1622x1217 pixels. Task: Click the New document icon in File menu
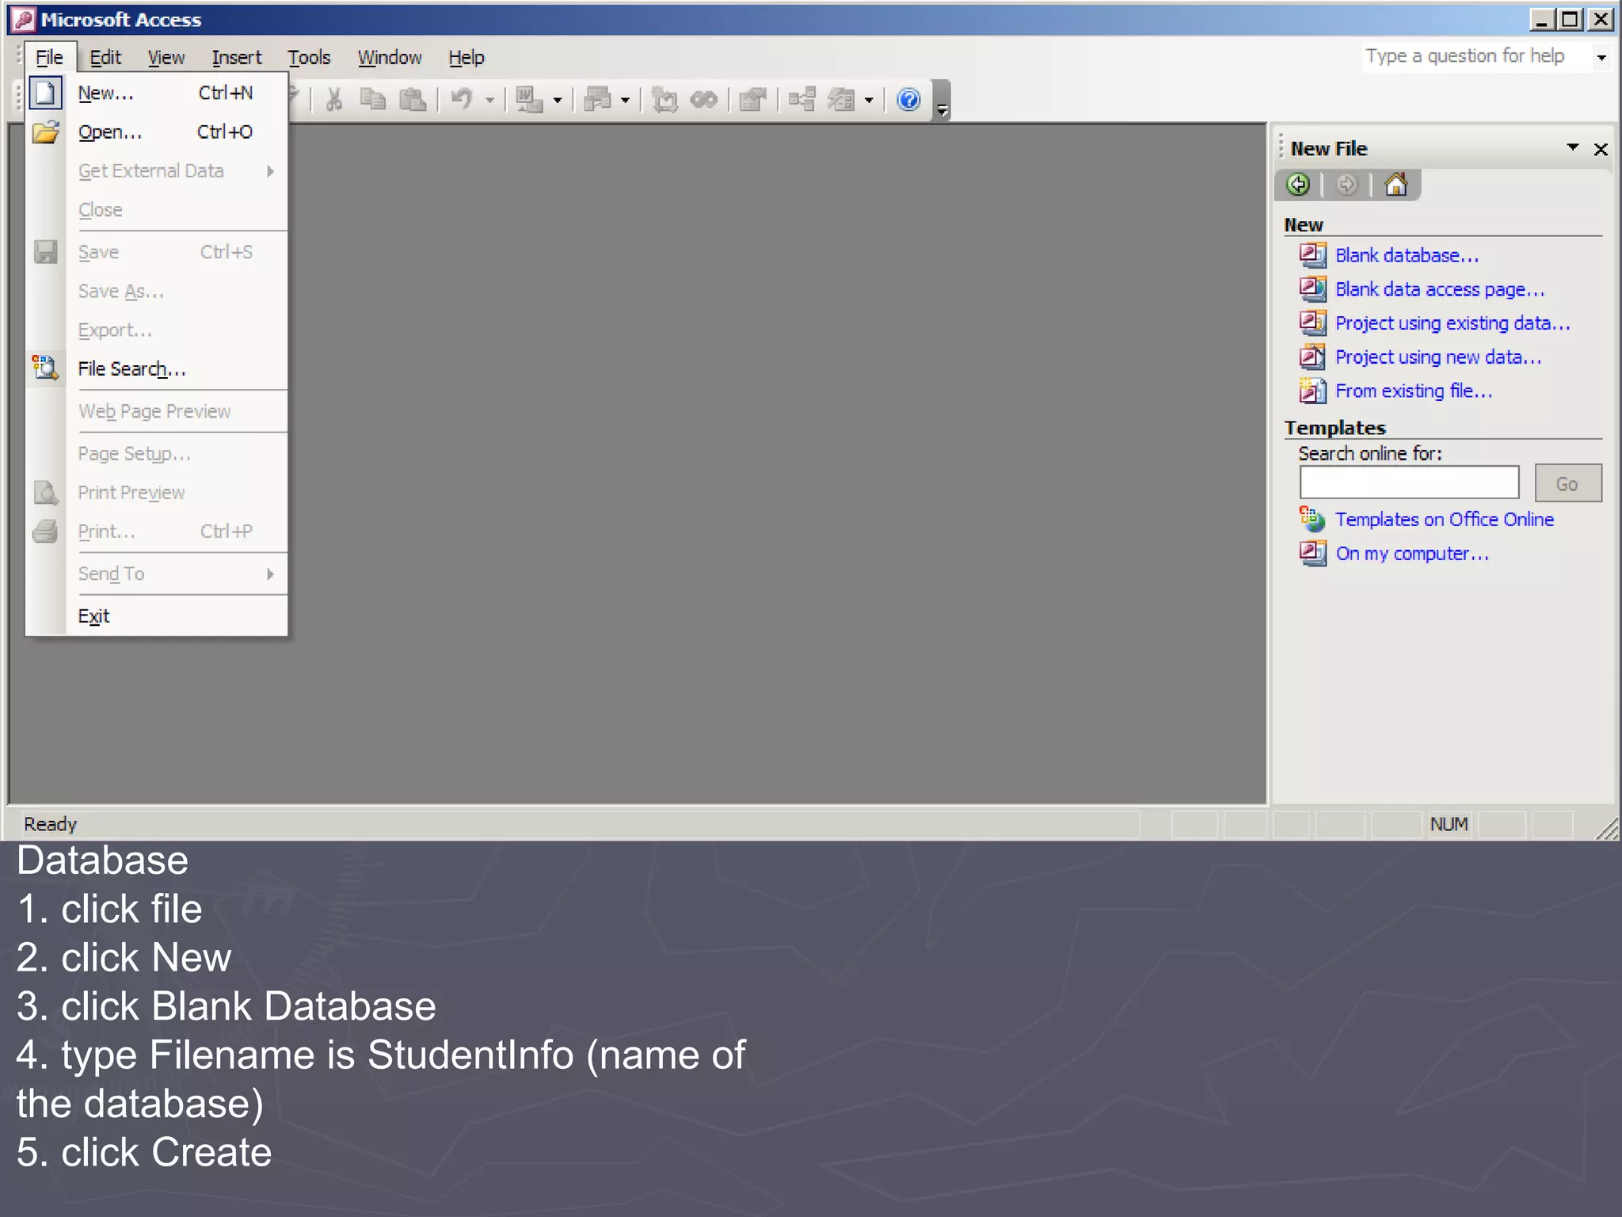(46, 93)
